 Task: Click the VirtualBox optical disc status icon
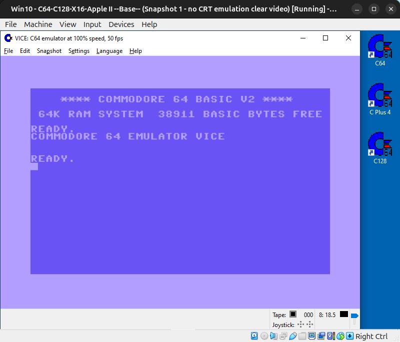264,336
